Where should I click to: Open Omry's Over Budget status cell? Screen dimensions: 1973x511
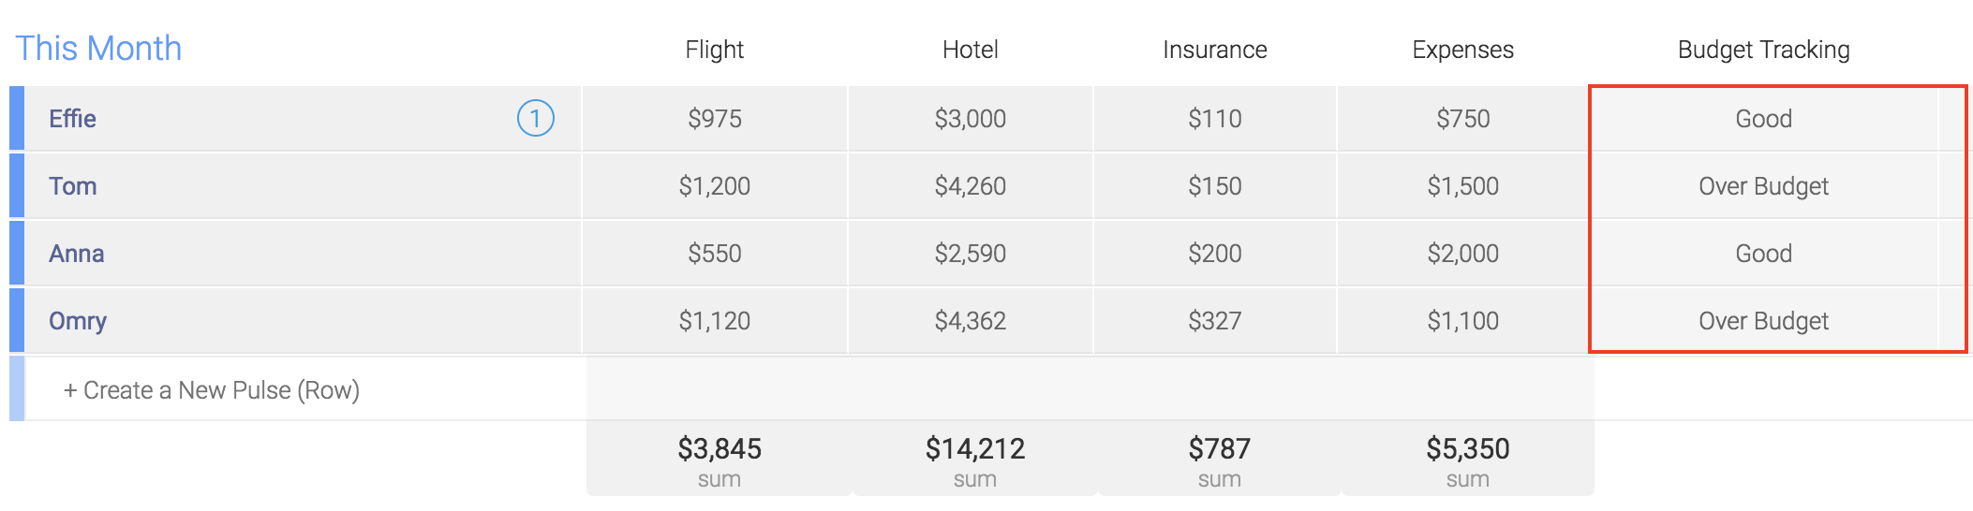click(x=1764, y=321)
